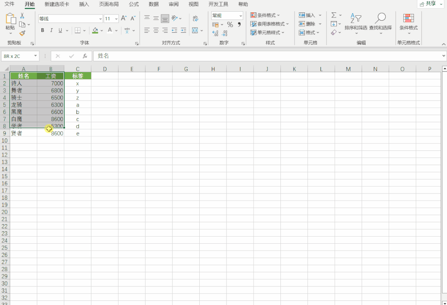447x305 pixels.
Task: Click the Clear eraser icon
Action: pyautogui.click(x=334, y=32)
